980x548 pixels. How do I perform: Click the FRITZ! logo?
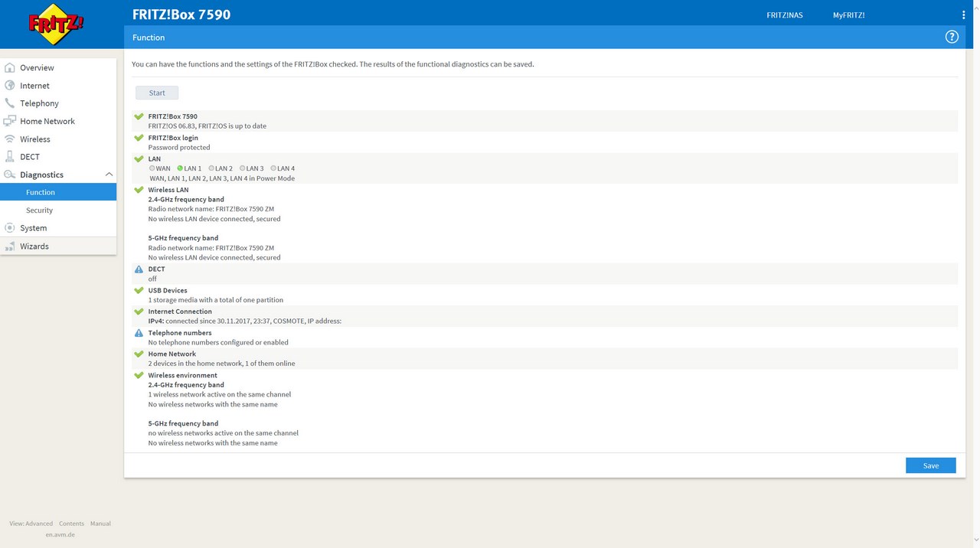[x=57, y=24]
